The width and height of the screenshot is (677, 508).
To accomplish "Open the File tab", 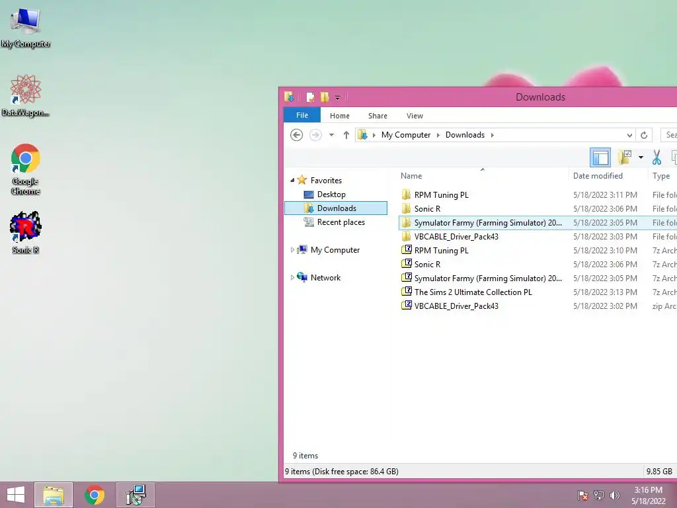I will click(301, 115).
